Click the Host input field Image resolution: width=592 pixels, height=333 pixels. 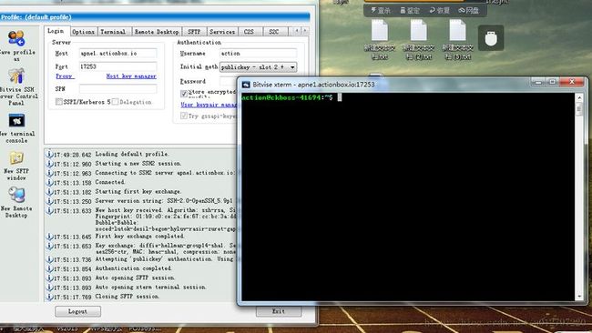pos(117,54)
